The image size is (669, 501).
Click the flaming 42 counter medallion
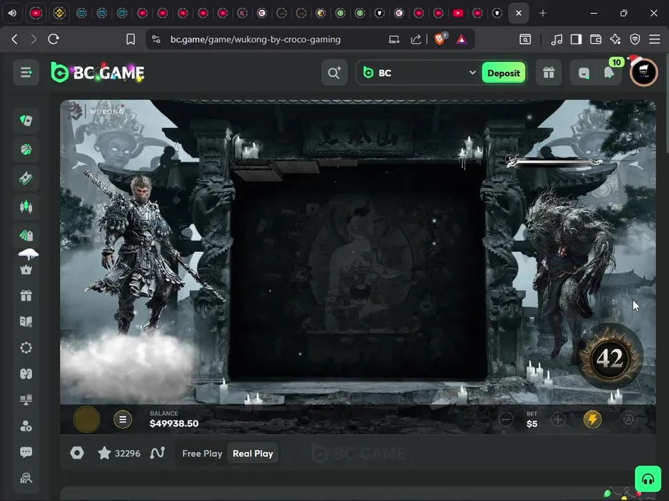point(610,358)
